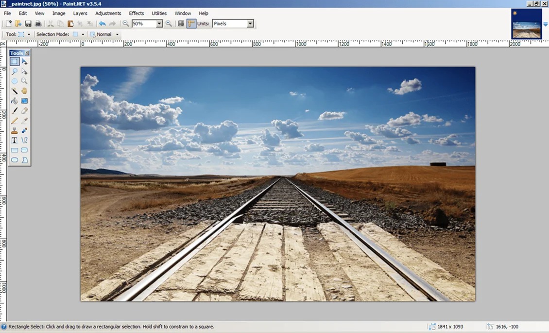Click the Crop to Selection icon
Screen dimensions: 549x333
click(80, 23)
